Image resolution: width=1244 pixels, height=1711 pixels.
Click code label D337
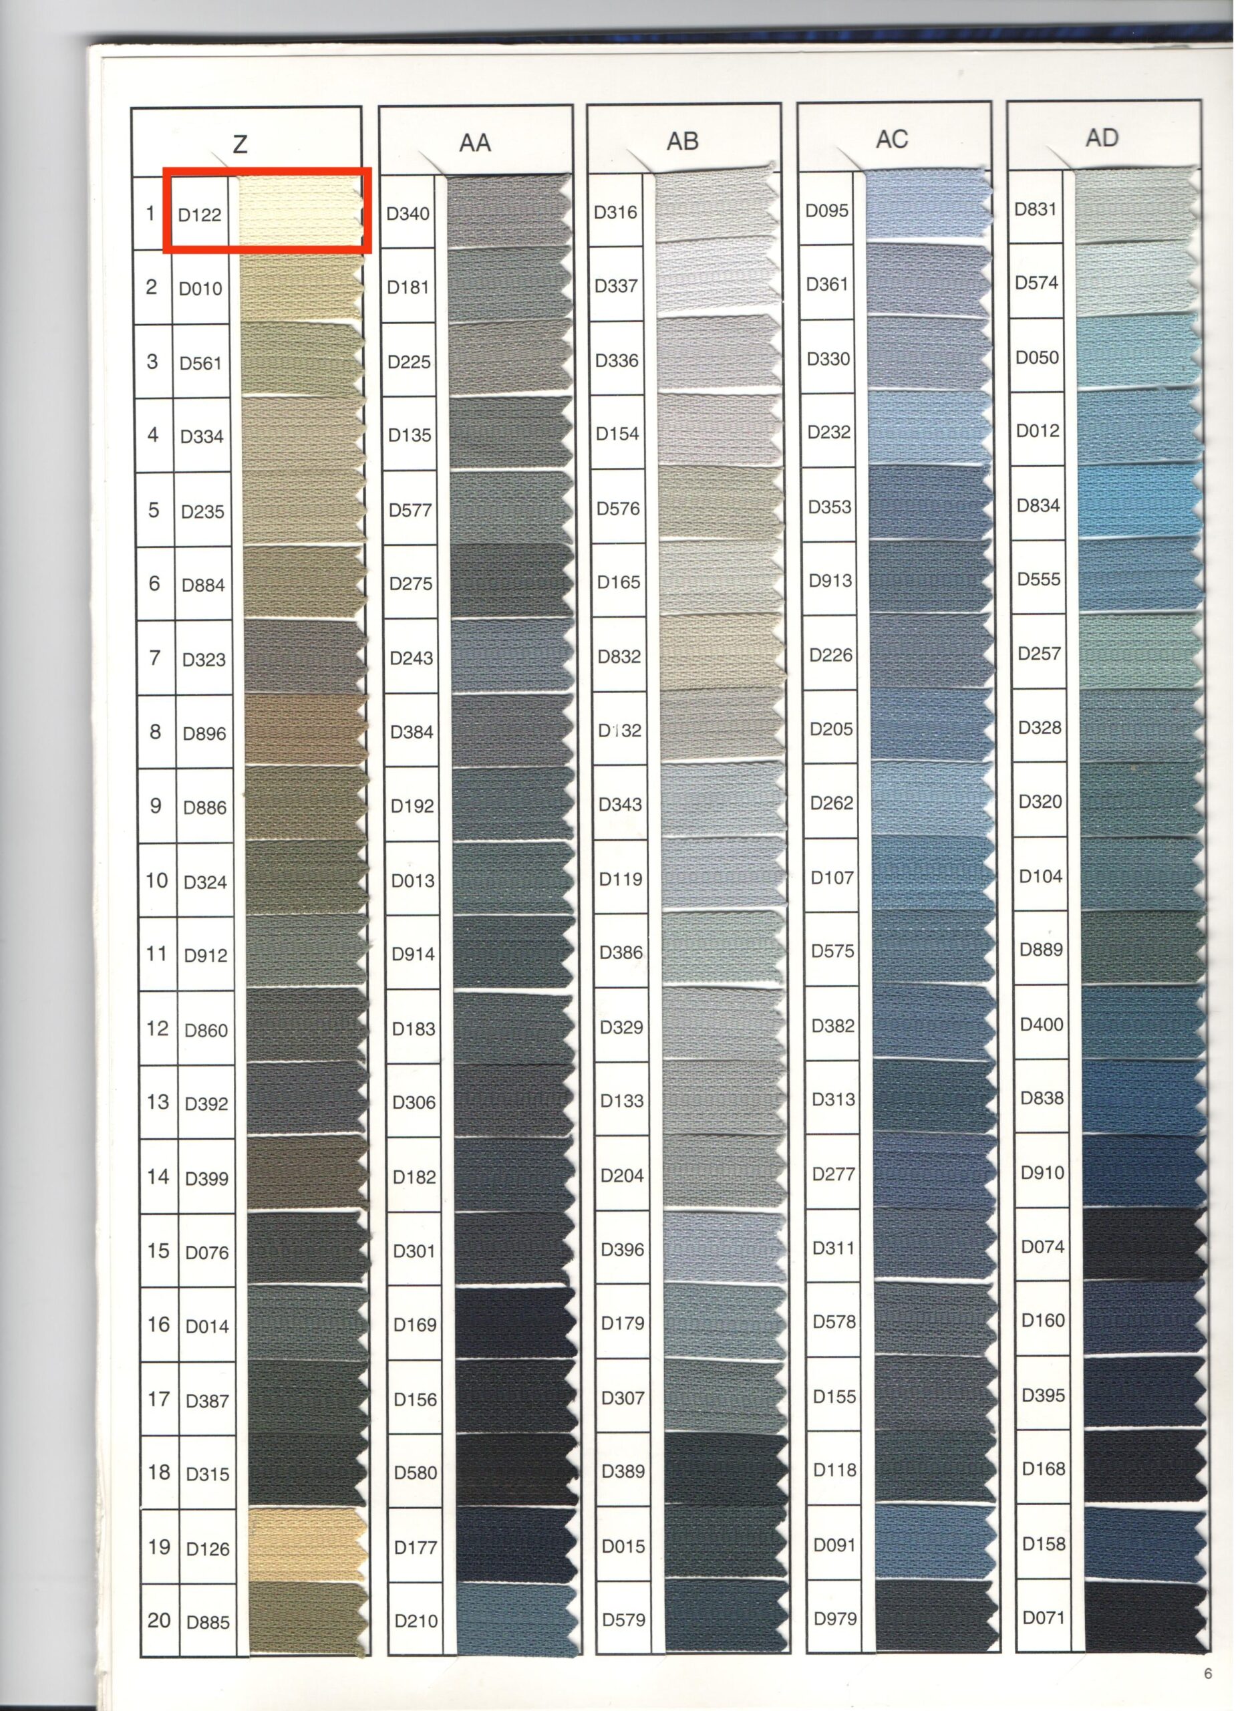coord(616,286)
